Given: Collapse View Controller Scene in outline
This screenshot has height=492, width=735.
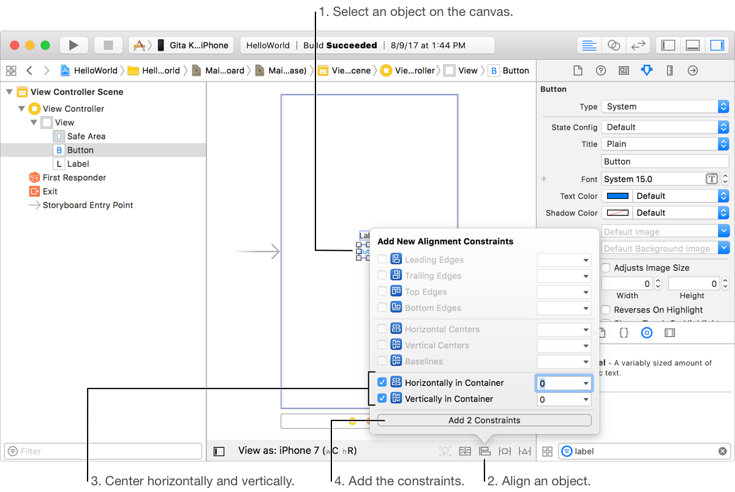Looking at the screenshot, I should [9, 92].
